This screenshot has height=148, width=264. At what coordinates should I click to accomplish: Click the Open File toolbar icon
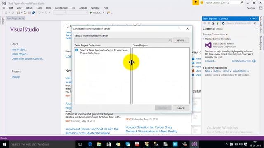[x=25, y=13]
